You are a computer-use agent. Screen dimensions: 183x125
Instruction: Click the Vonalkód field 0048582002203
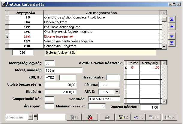(x=104, y=99)
